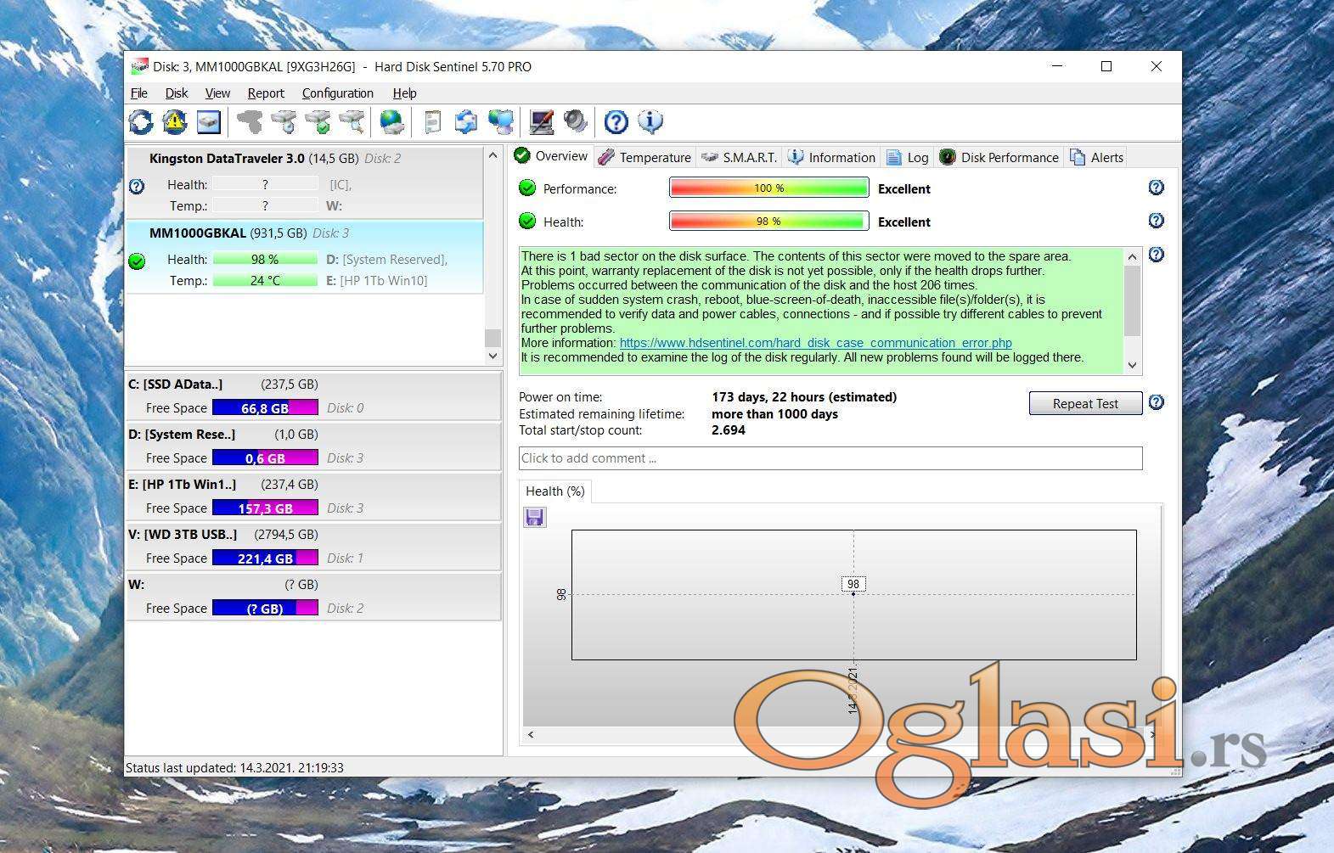
Task: Switch to the S.M.A.R.T. tab
Action: click(740, 157)
